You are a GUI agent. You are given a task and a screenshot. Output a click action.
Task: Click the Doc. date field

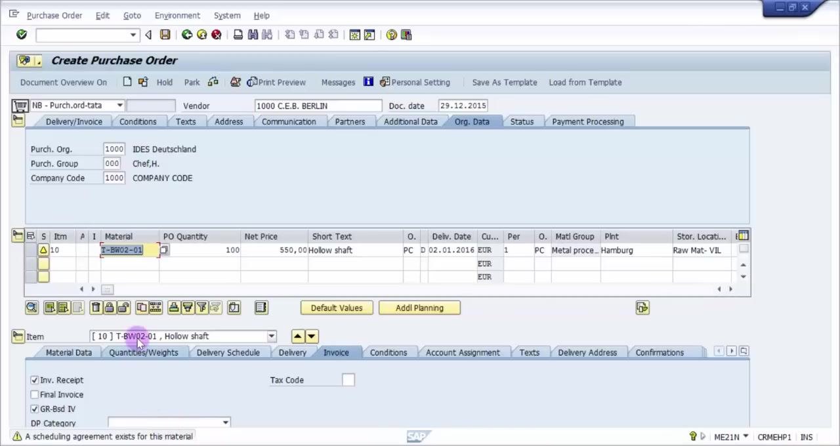point(463,106)
